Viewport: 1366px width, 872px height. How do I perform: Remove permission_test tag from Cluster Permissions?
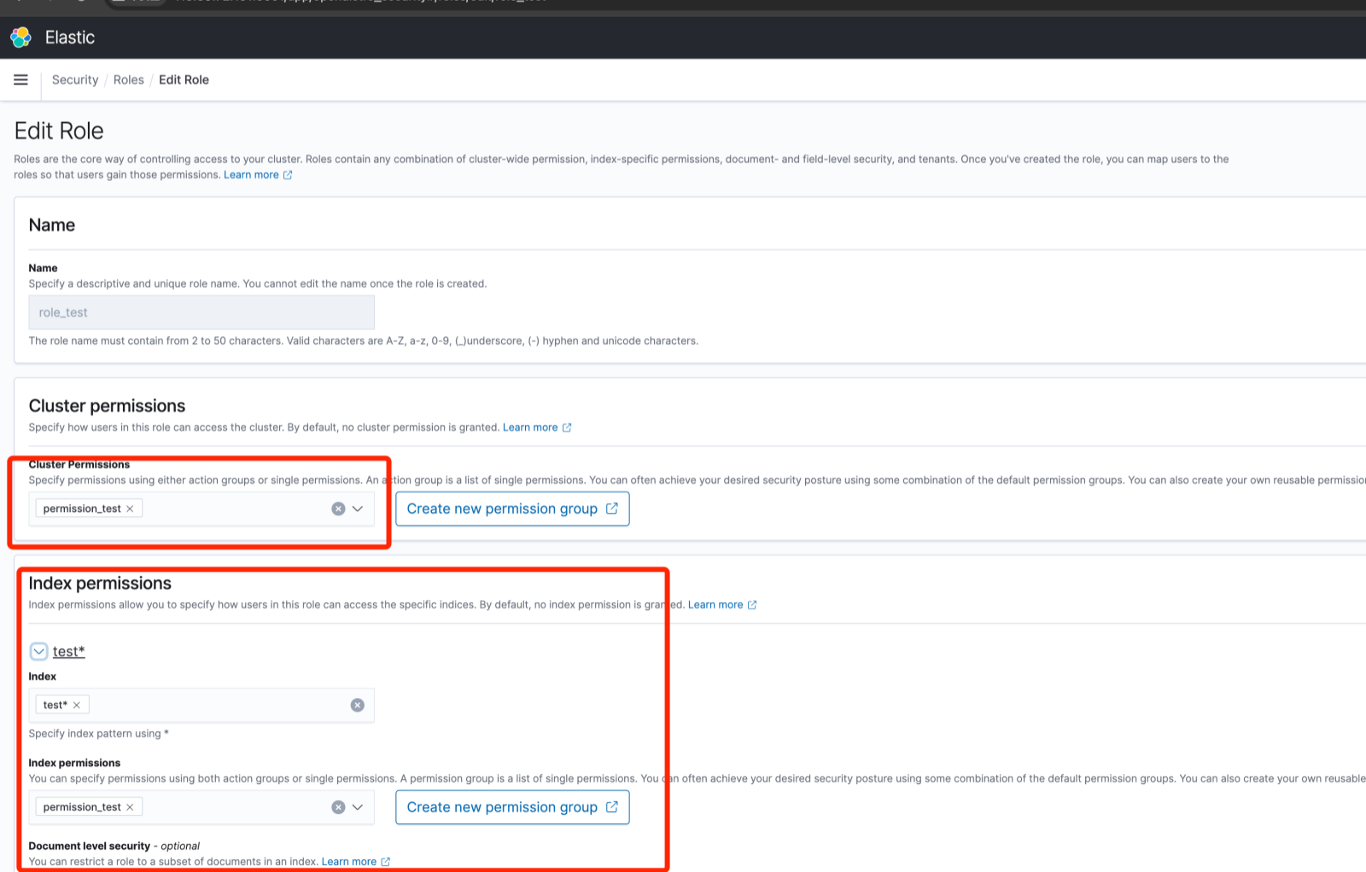click(x=130, y=509)
